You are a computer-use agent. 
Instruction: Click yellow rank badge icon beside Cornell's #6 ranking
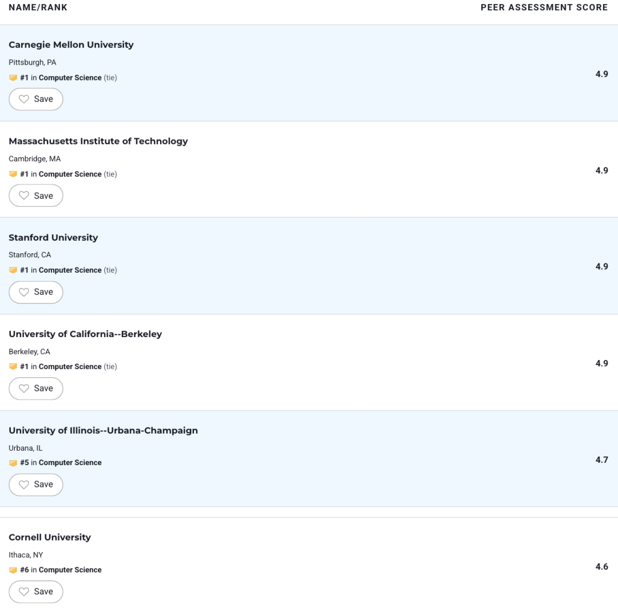pyautogui.click(x=13, y=570)
